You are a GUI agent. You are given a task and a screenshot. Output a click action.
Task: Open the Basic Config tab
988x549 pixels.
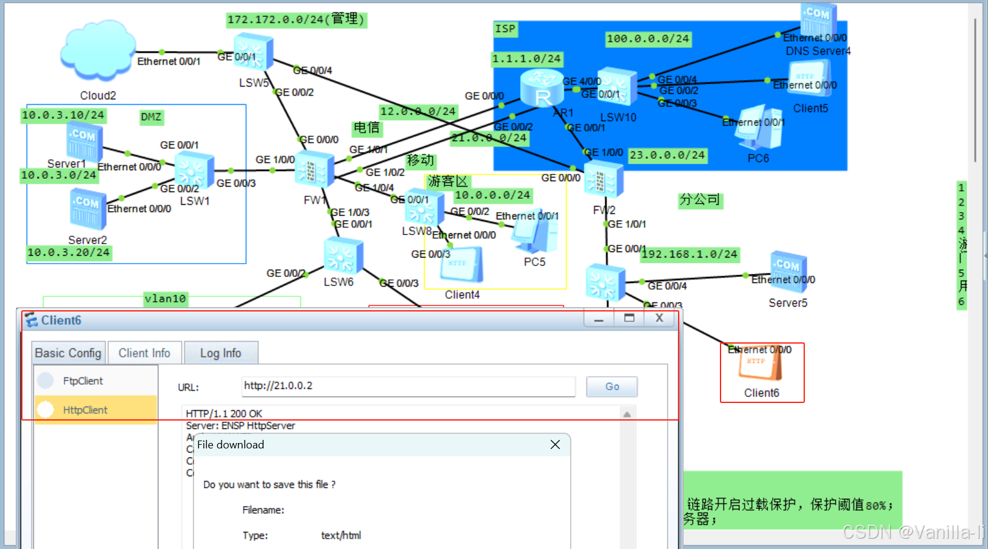68,353
